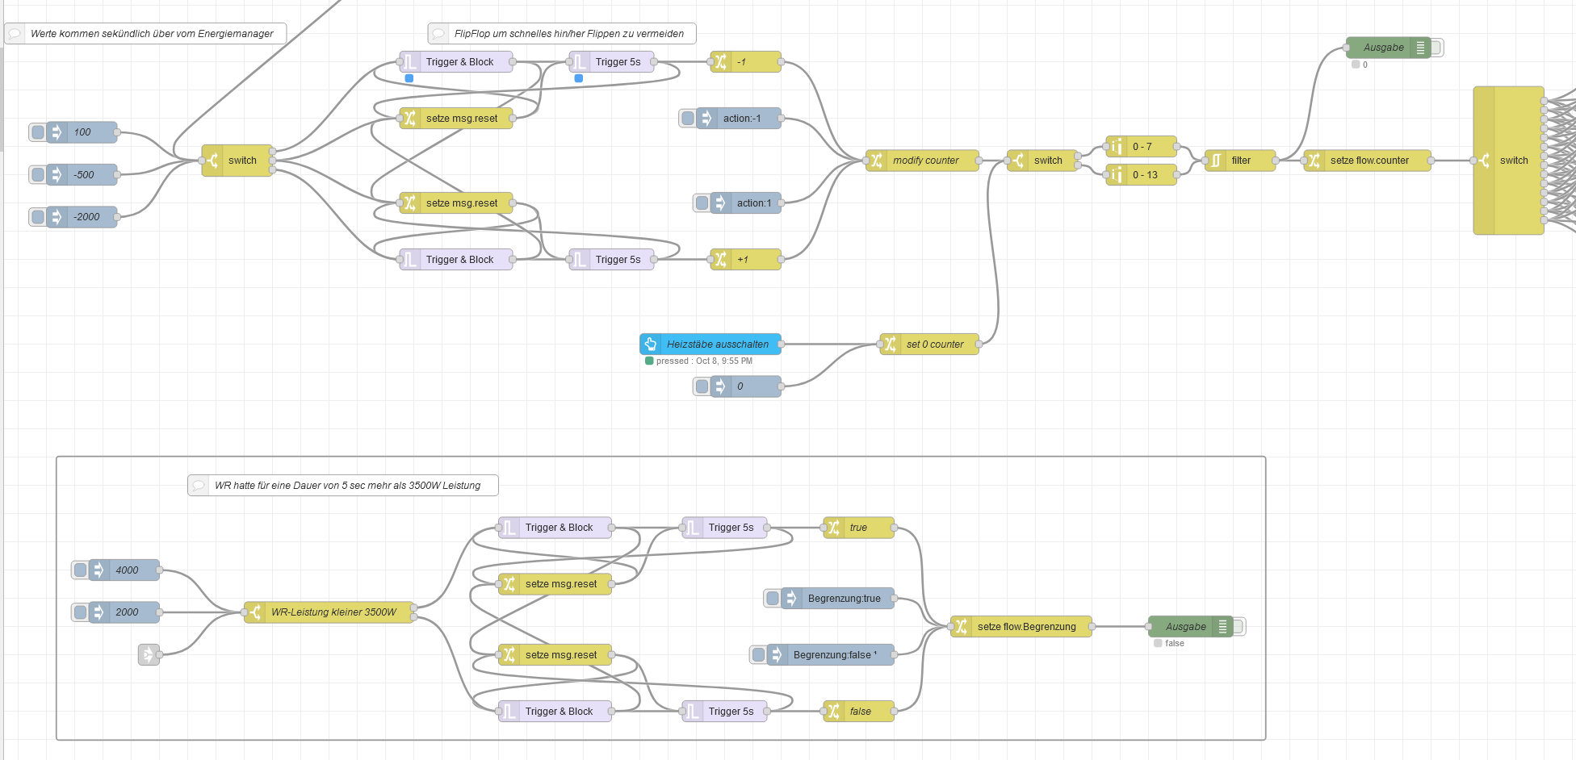Trigger the -2000 inject node button
Screen dimensions: 1576x760
[38, 217]
